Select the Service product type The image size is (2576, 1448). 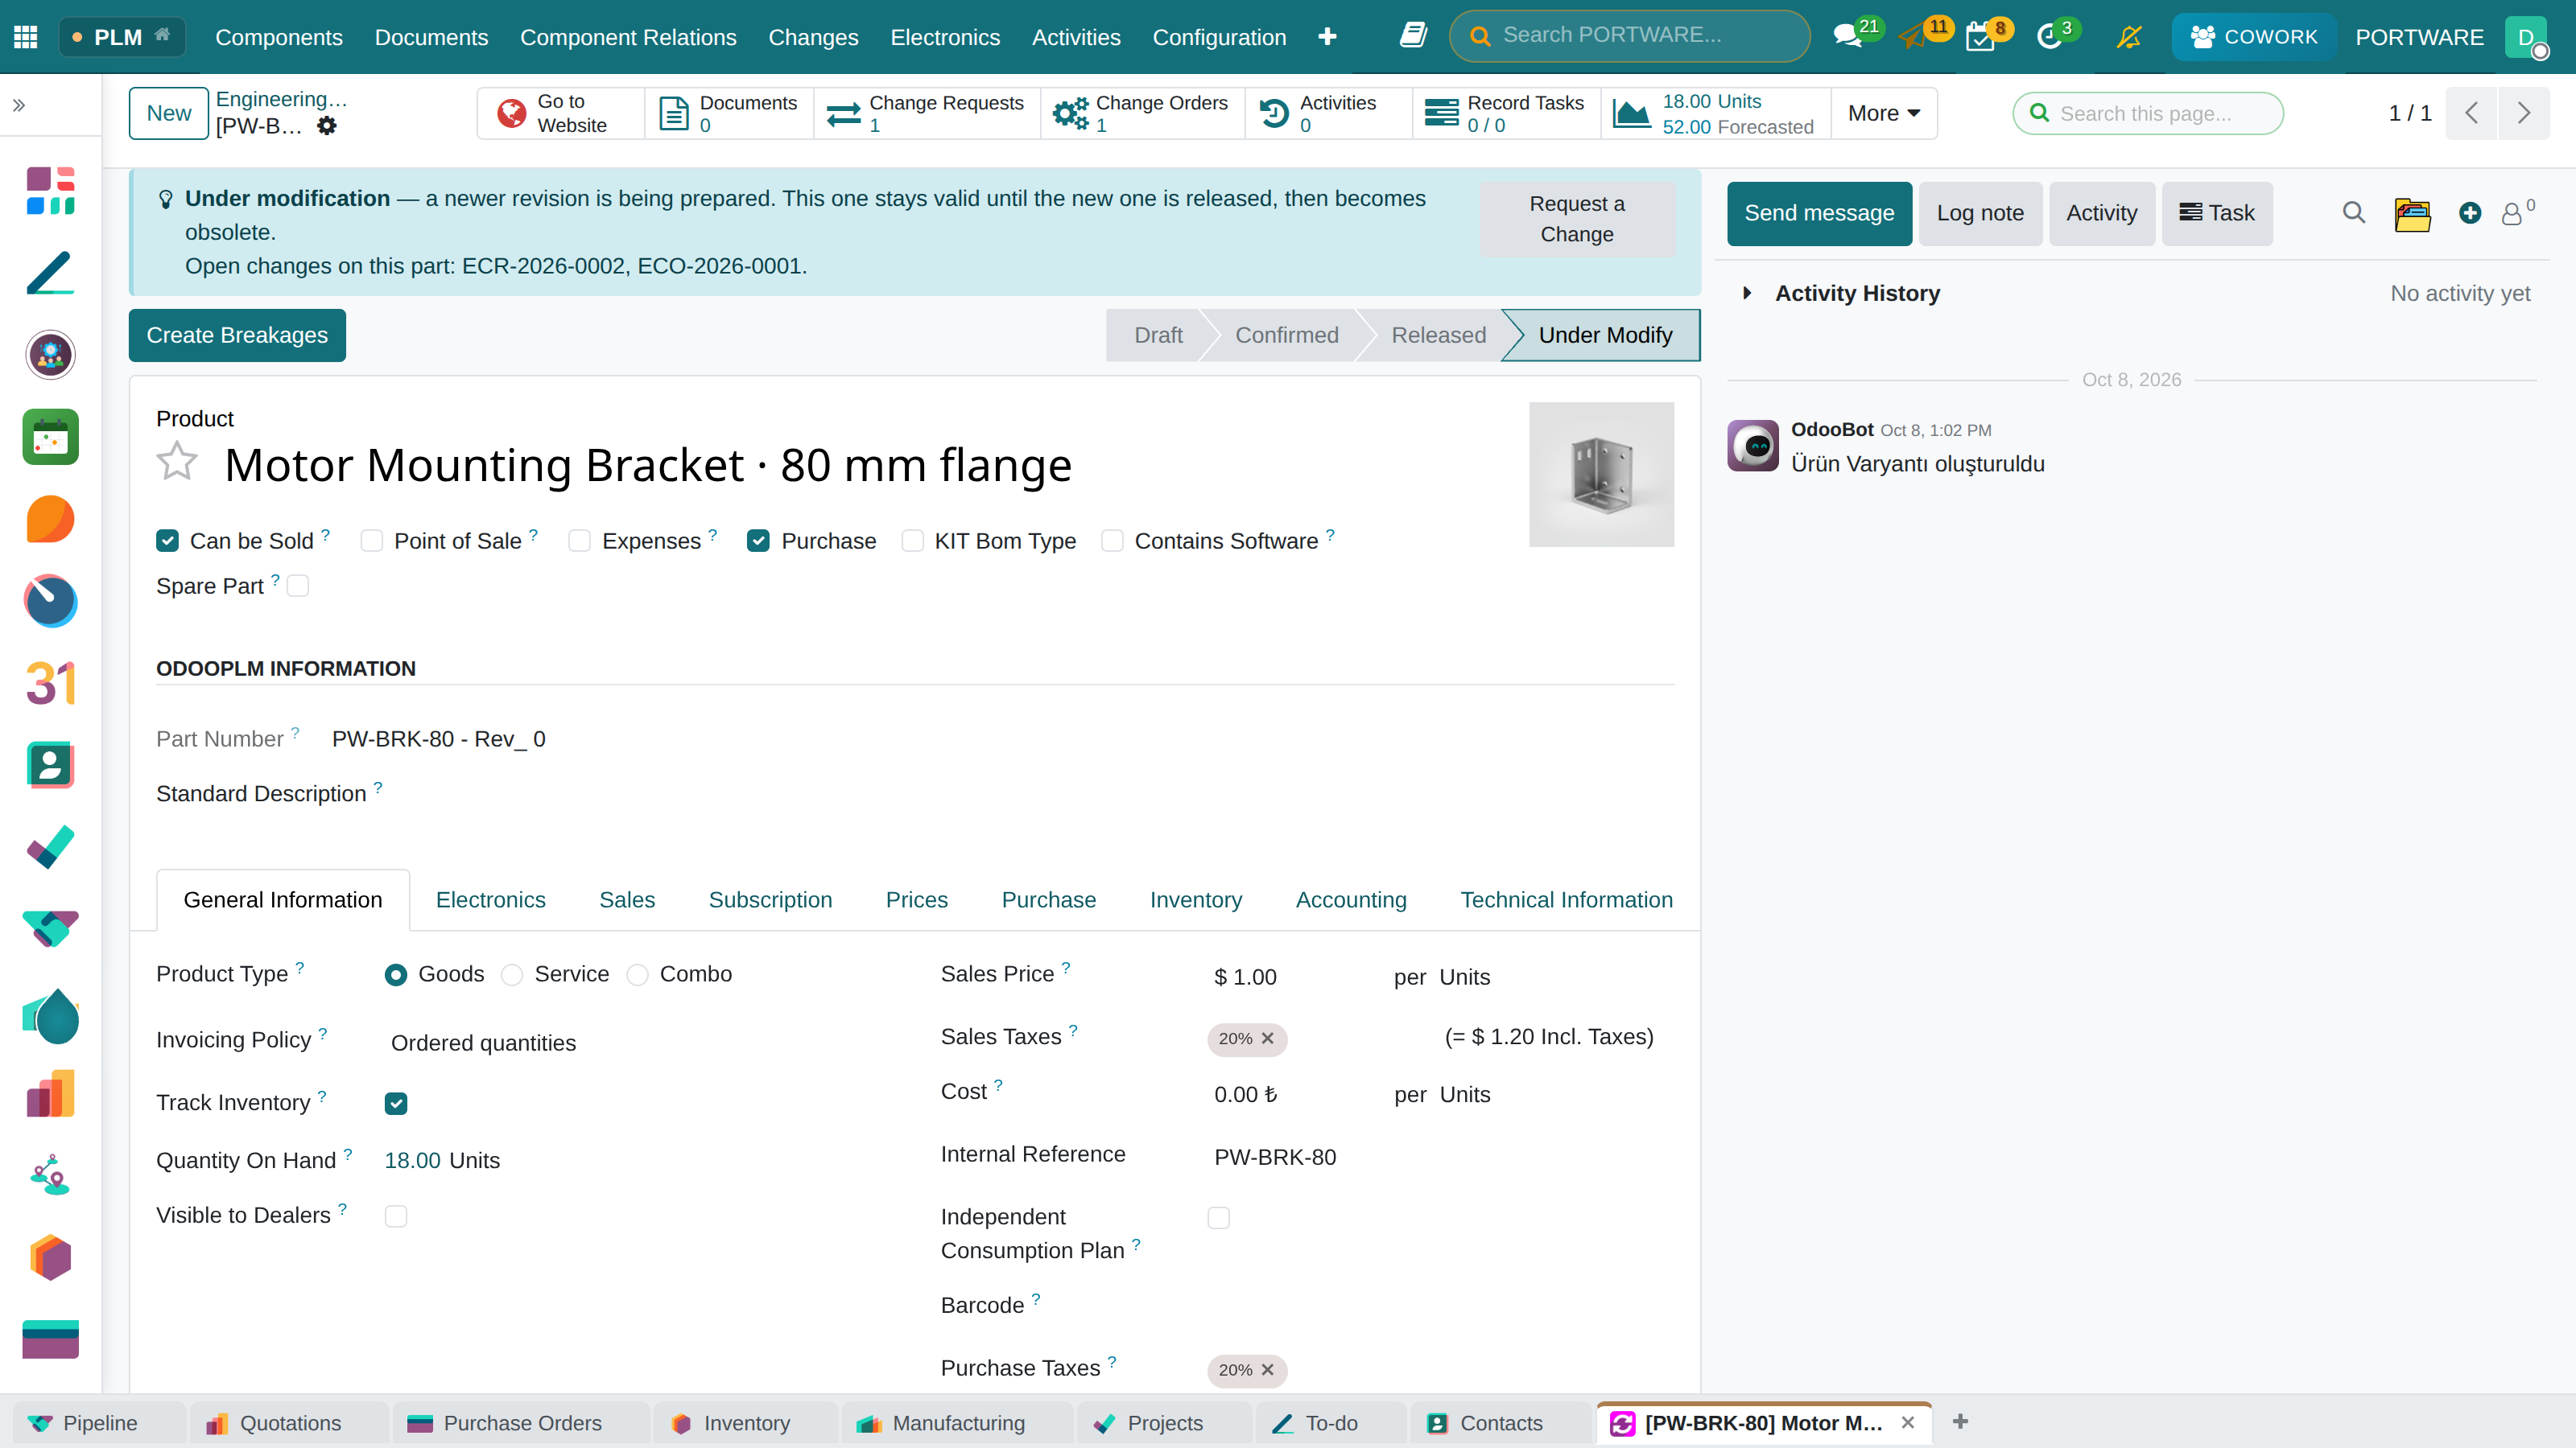pos(512,974)
